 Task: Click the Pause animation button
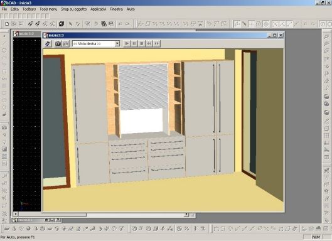coord(134,44)
